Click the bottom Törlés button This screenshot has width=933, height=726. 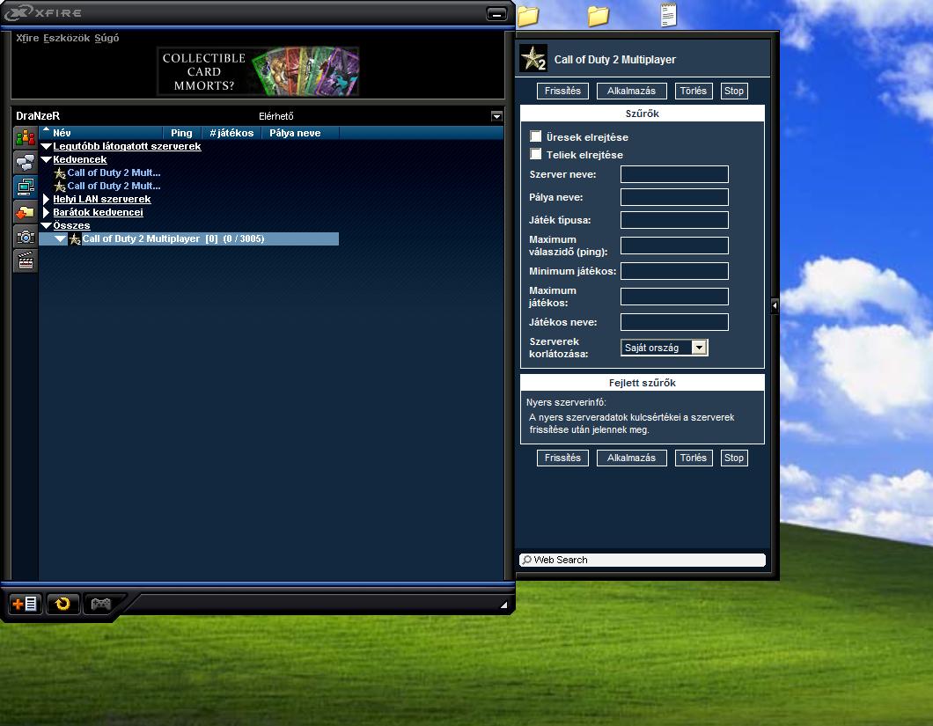pos(694,458)
